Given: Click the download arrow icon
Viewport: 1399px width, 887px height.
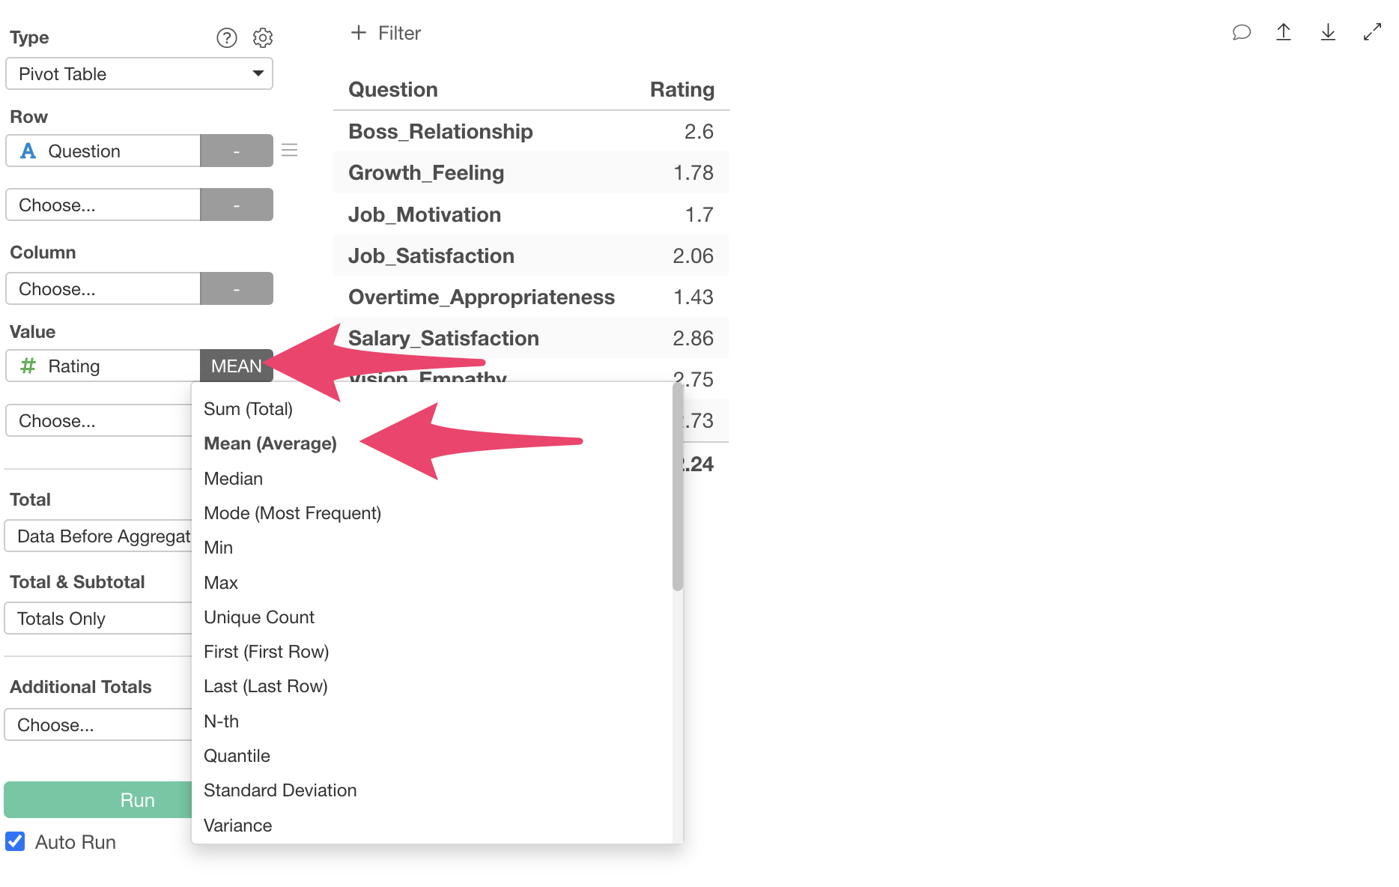Looking at the screenshot, I should pos(1328,32).
